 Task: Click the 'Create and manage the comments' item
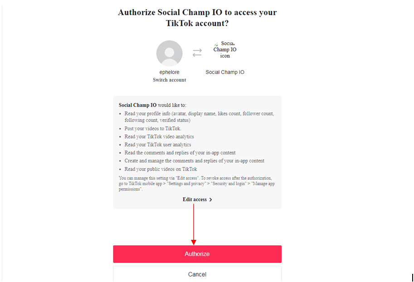195,161
